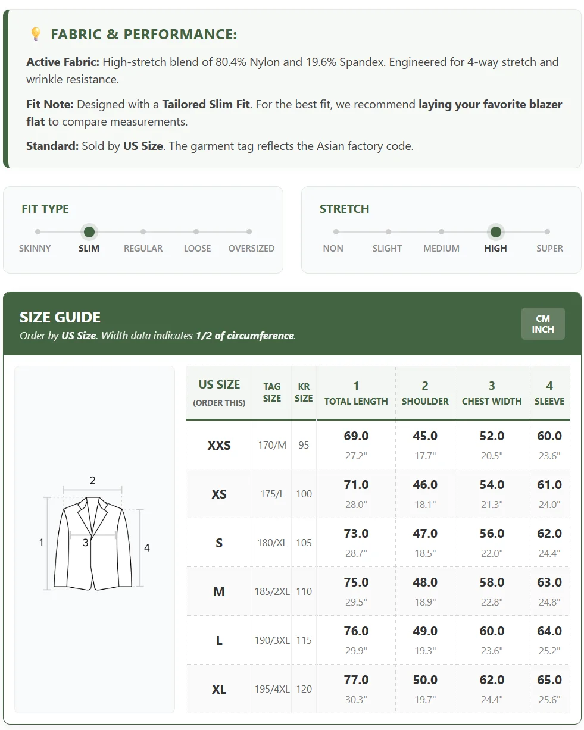Click the SHOULDER column header
Viewport: 584px width, 730px height.
(x=425, y=393)
